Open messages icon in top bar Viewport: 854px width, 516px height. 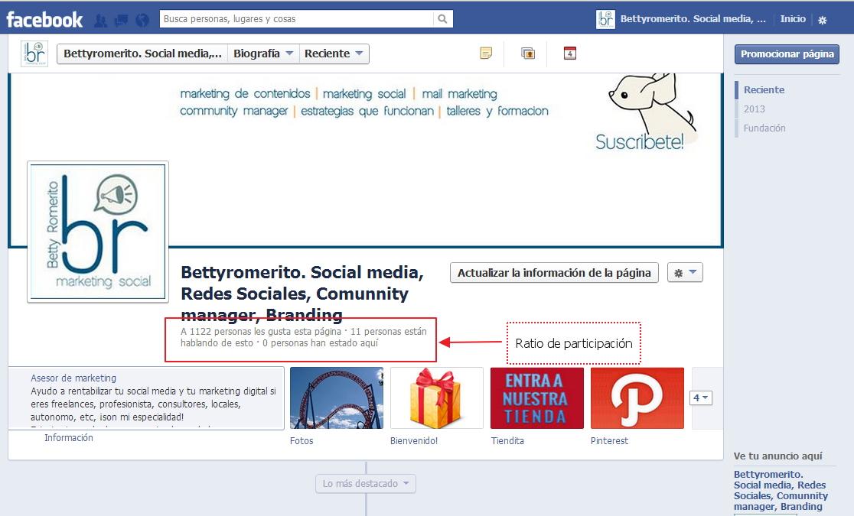point(122,21)
